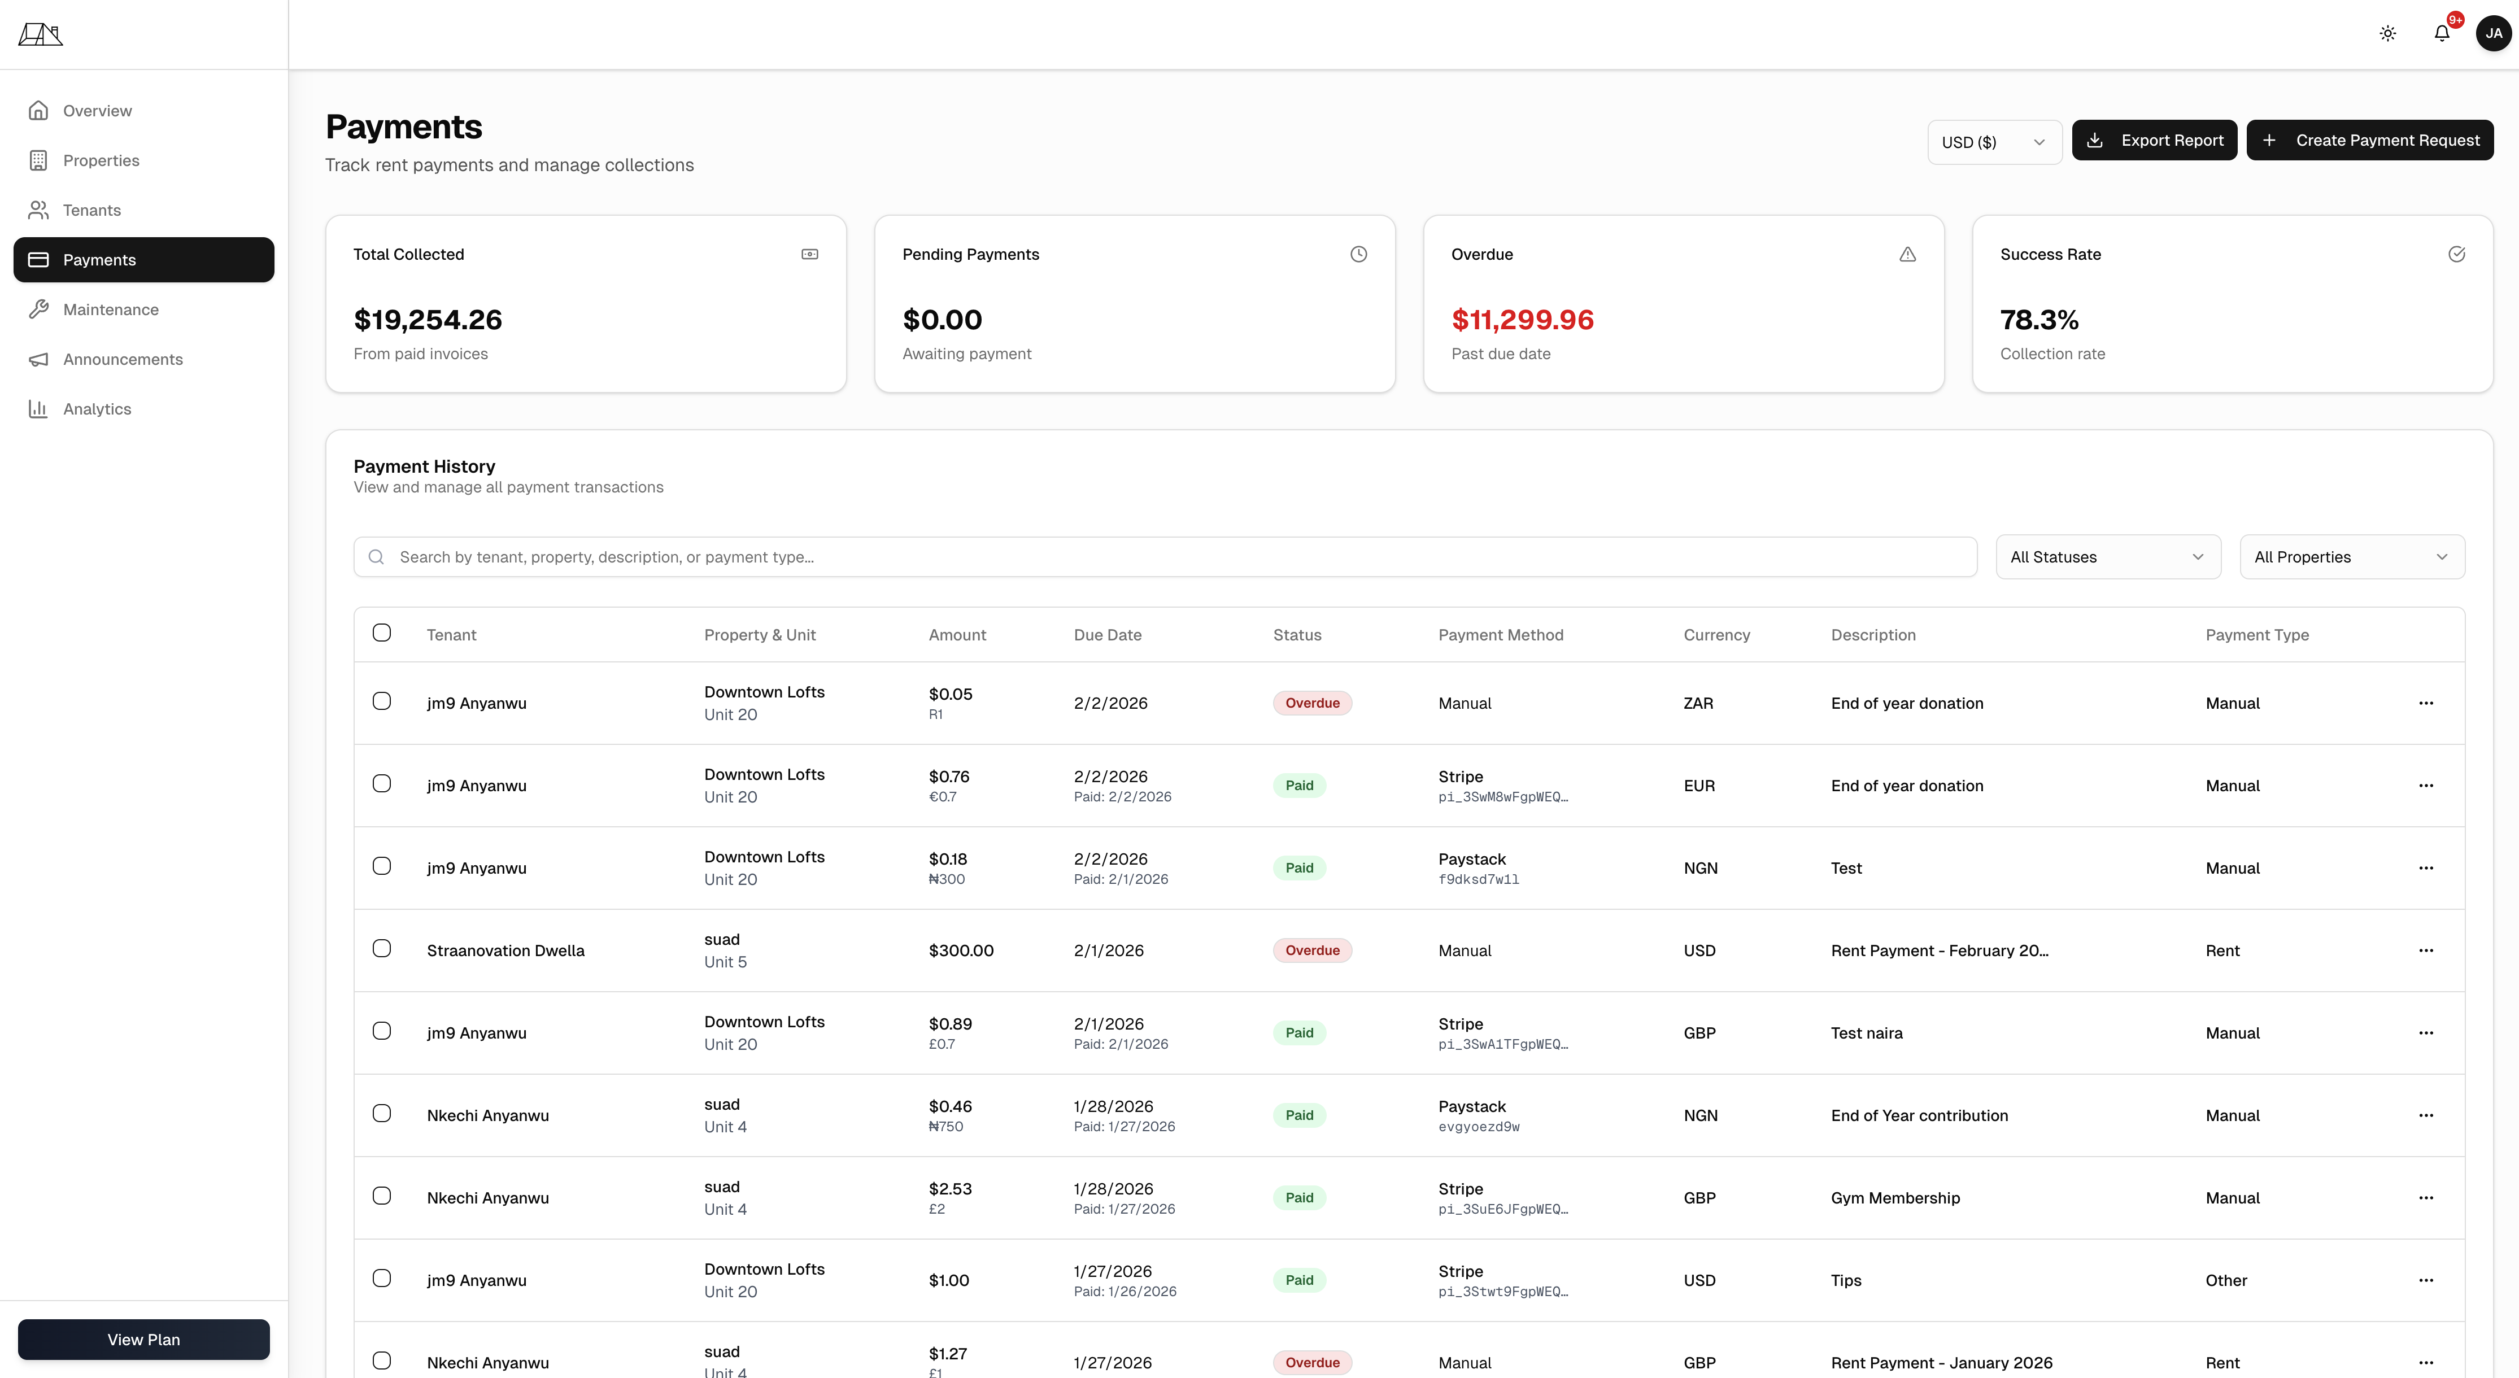Go to Maintenance in the sidebar
2519x1378 pixels.
point(111,309)
